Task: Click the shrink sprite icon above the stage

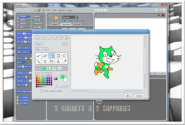Action: click(x=106, y=10)
